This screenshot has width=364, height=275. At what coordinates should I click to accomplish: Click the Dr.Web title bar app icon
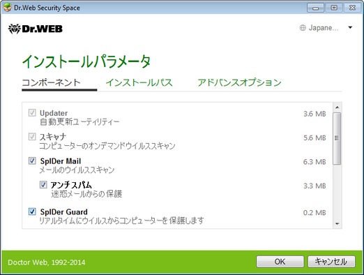(7, 8)
